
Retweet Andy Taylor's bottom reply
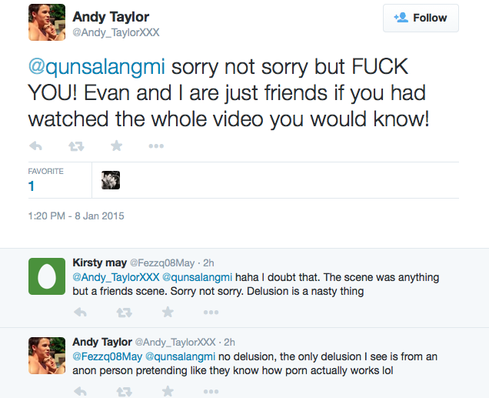[x=124, y=391]
